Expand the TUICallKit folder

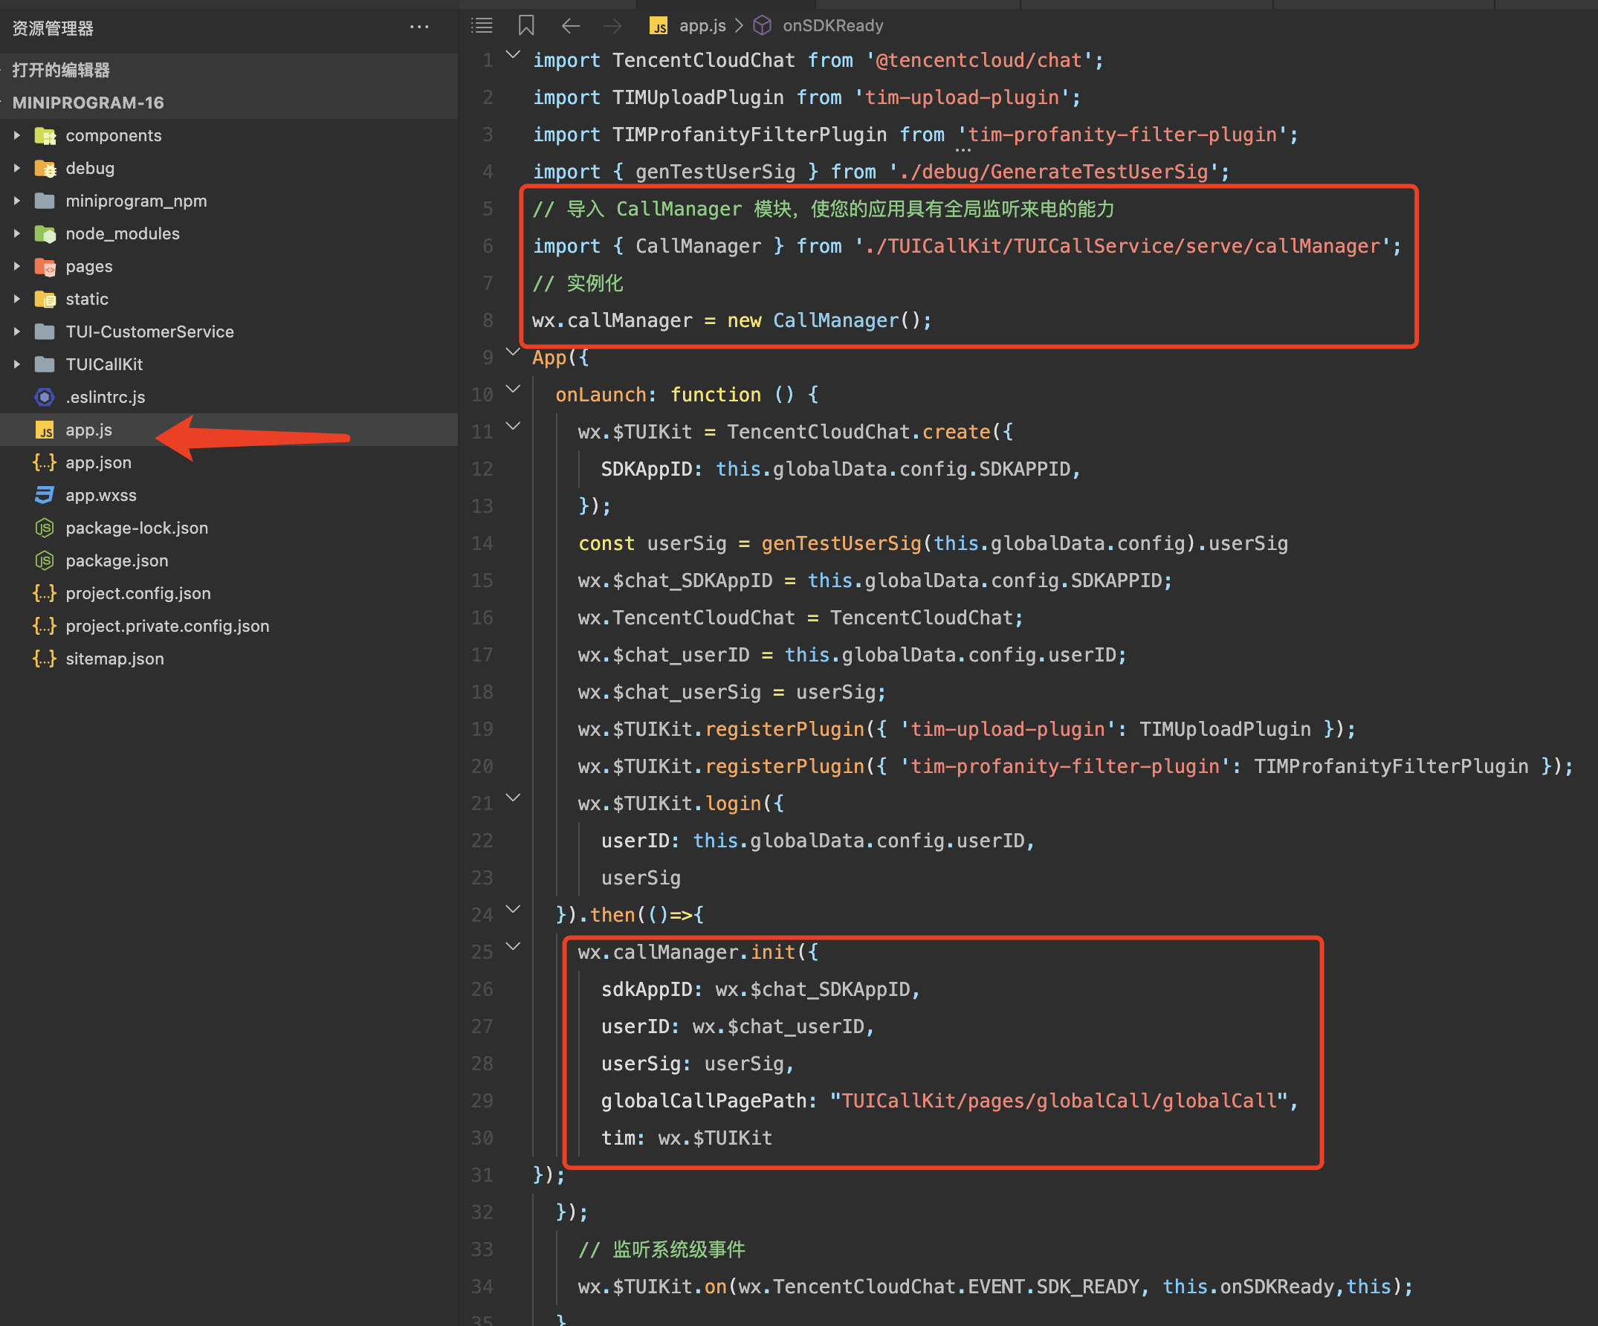tap(17, 364)
